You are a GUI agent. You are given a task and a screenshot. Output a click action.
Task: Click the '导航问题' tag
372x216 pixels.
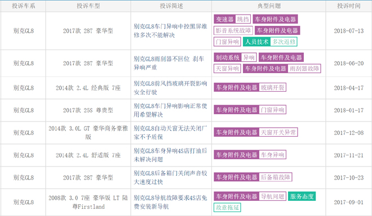(x=272, y=196)
